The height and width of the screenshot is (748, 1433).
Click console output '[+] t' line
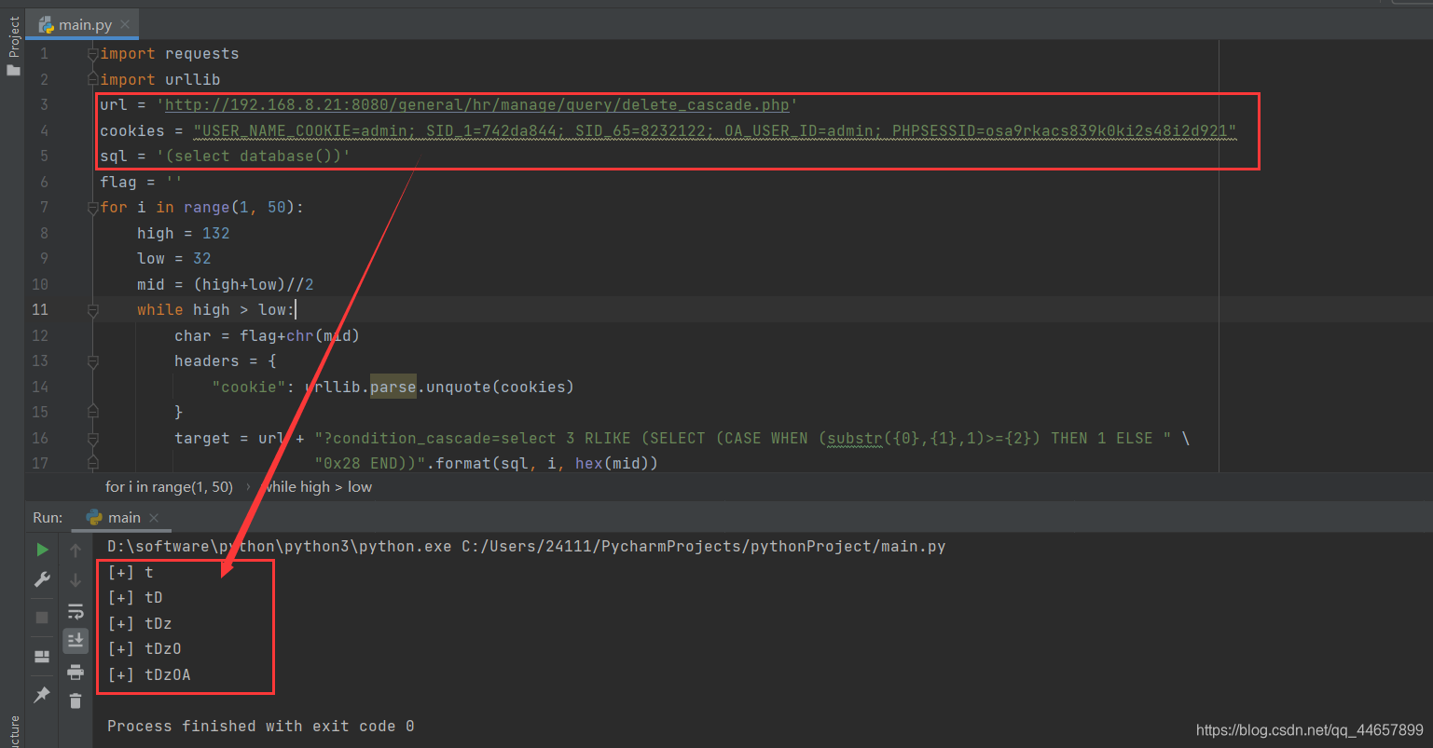pyautogui.click(x=131, y=573)
